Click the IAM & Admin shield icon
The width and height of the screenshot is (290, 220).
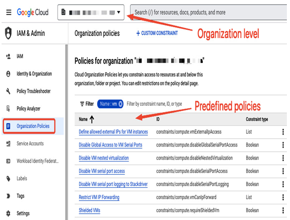pyautogui.click(x=8, y=33)
